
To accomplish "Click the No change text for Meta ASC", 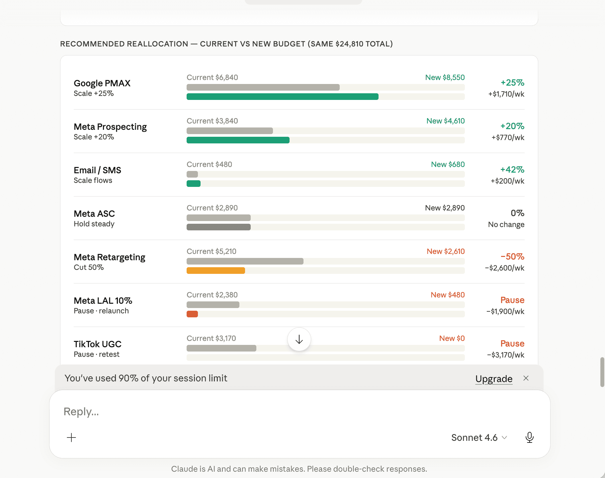I will pos(506,224).
